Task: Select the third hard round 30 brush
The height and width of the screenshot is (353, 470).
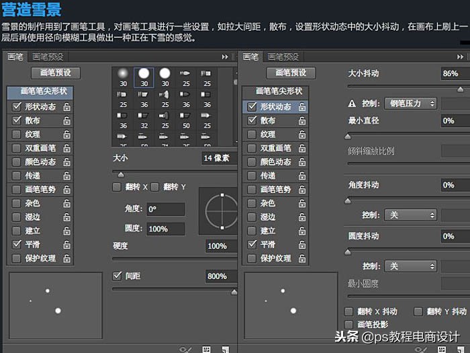Action: (x=165, y=77)
